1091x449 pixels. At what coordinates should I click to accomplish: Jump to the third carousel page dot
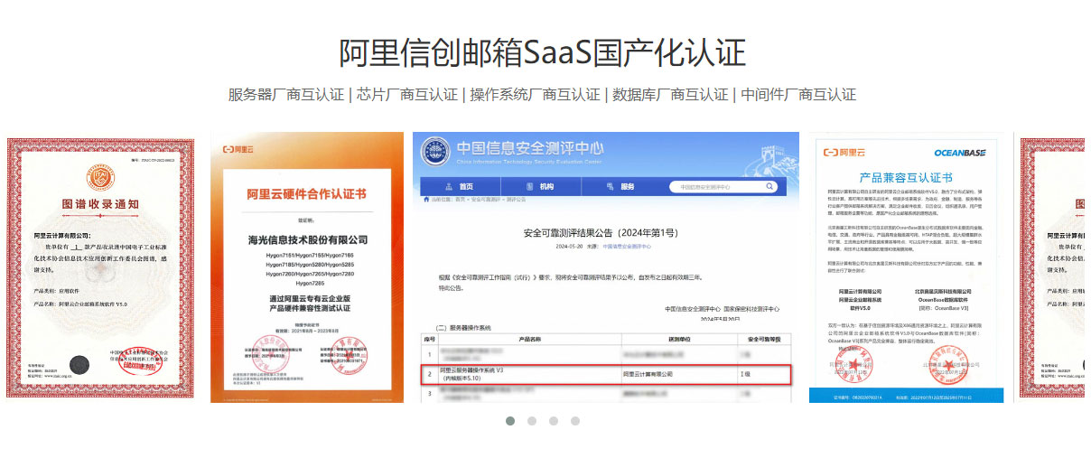coord(554,421)
